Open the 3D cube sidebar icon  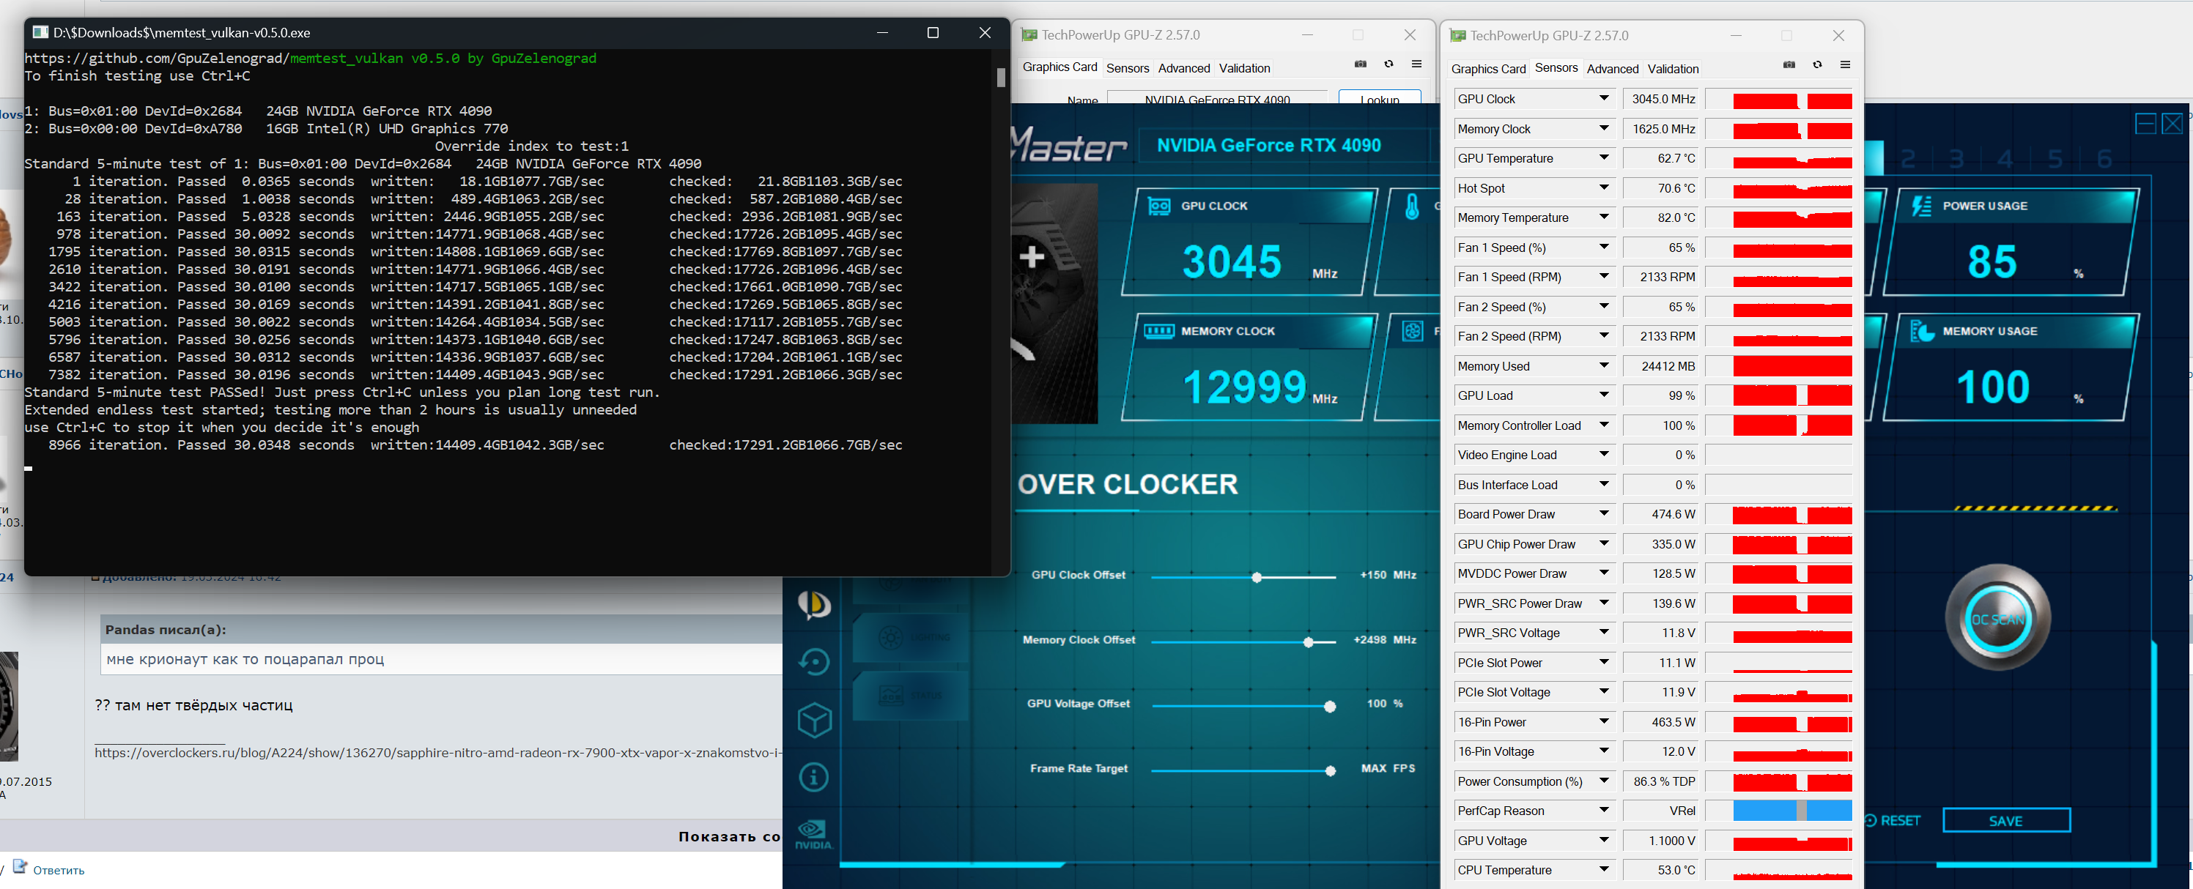click(x=814, y=720)
